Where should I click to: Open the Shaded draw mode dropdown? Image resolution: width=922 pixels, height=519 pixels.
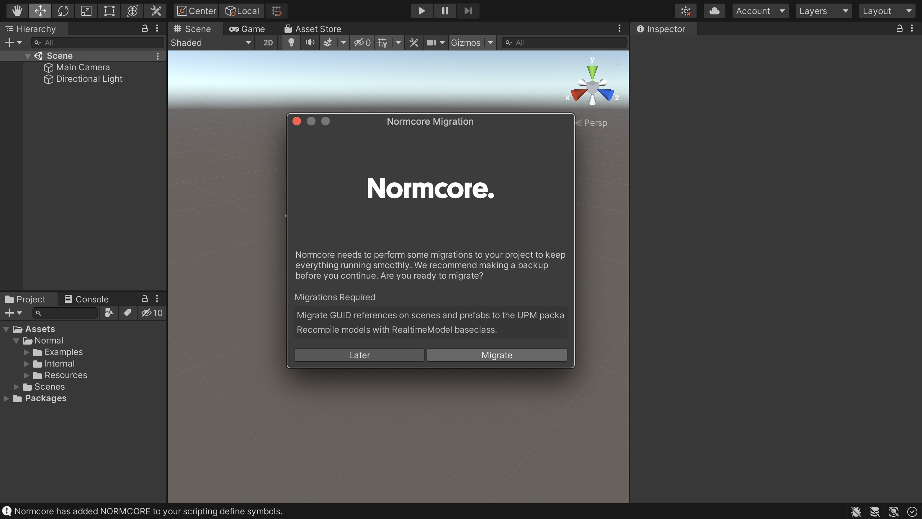click(x=211, y=43)
